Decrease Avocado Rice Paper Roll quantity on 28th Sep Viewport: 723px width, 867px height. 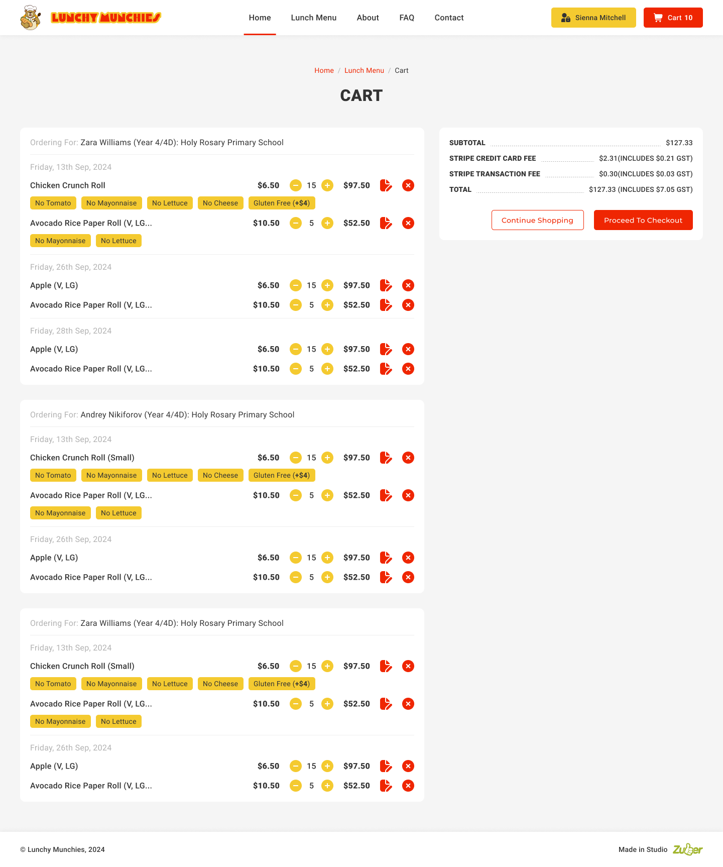[296, 369]
